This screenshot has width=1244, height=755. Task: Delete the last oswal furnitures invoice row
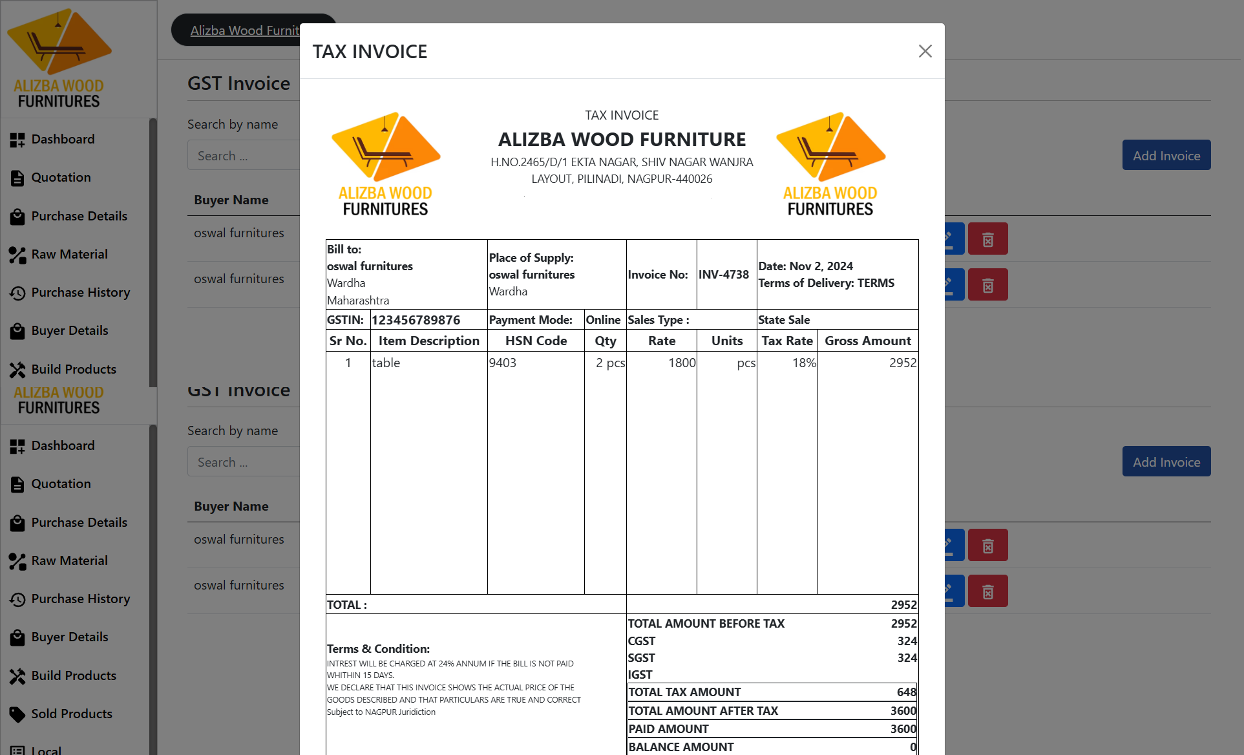pyautogui.click(x=987, y=591)
